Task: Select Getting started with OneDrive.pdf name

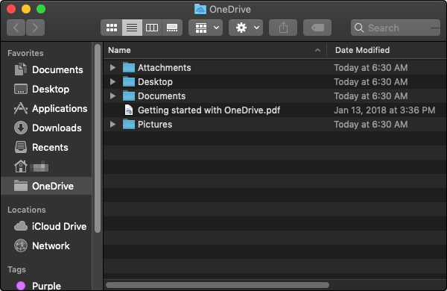Action: pos(209,110)
